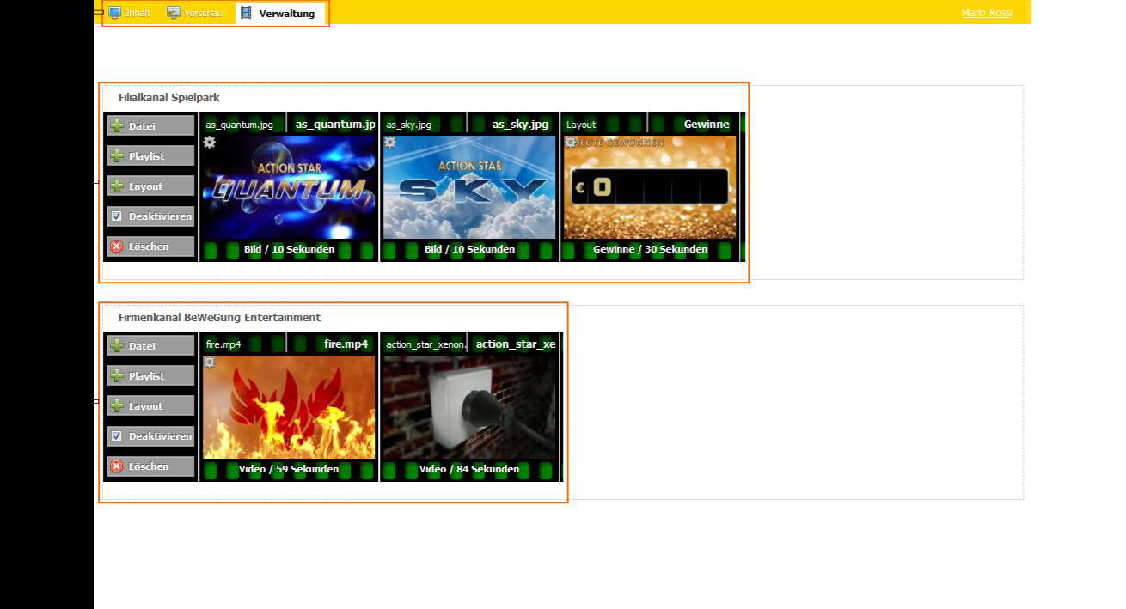Viewport: 1126px width, 609px height.
Task: Add a Datei to Firmenkanal BeWeGung Entertainment
Action: click(150, 346)
